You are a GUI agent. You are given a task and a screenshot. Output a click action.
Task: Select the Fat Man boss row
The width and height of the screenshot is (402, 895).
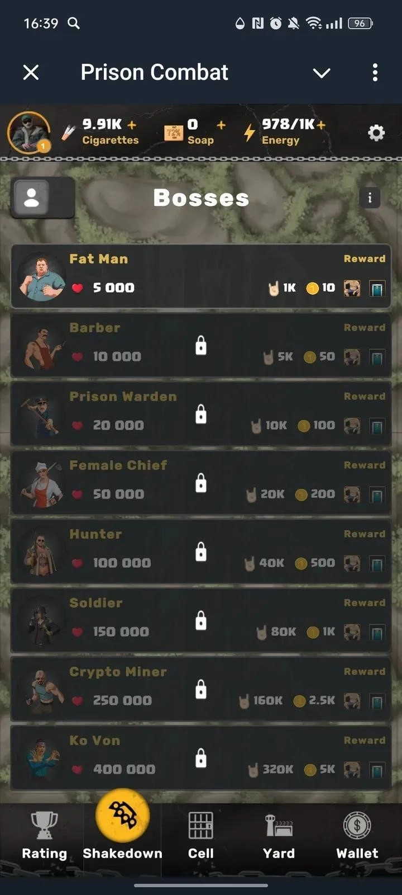pos(201,276)
